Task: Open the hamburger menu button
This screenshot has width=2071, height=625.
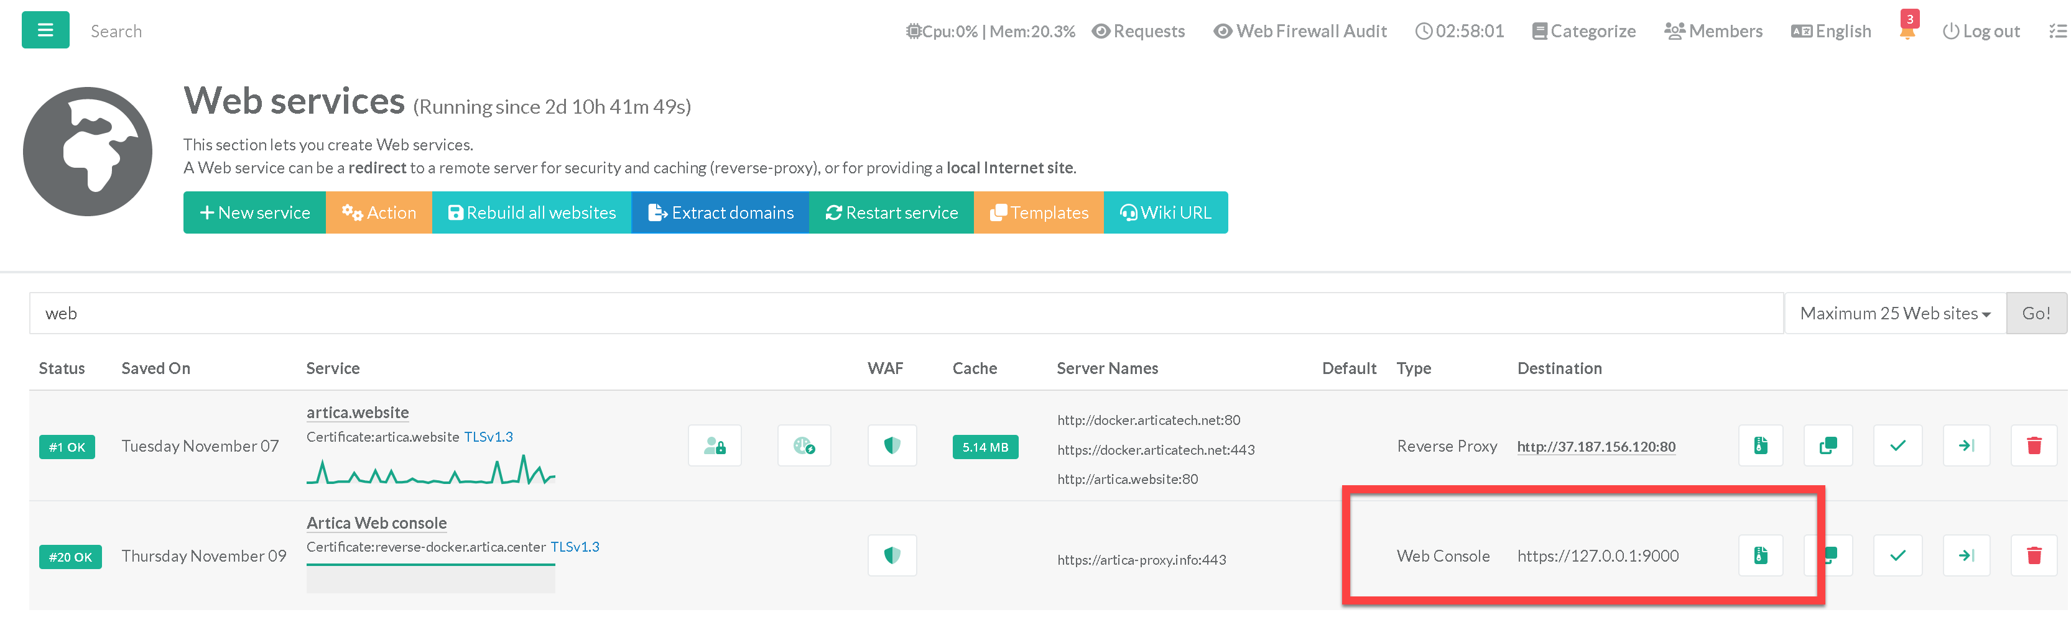Action: [x=45, y=30]
